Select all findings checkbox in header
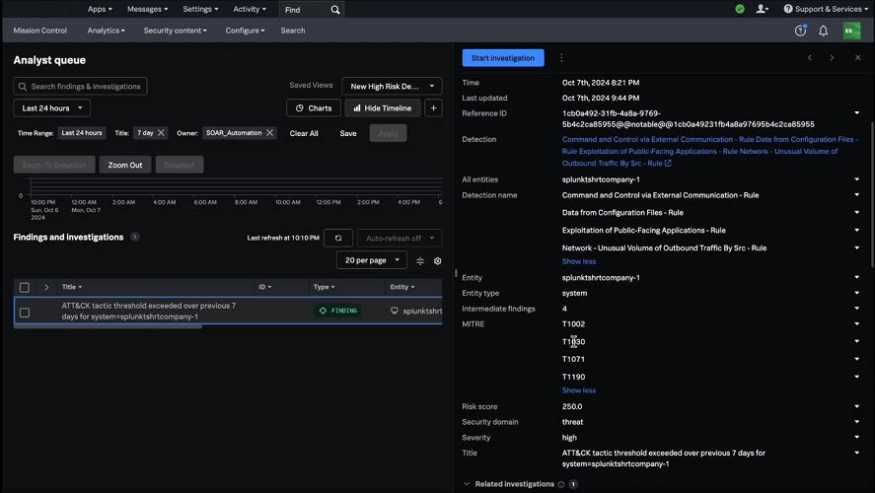 pyautogui.click(x=25, y=287)
